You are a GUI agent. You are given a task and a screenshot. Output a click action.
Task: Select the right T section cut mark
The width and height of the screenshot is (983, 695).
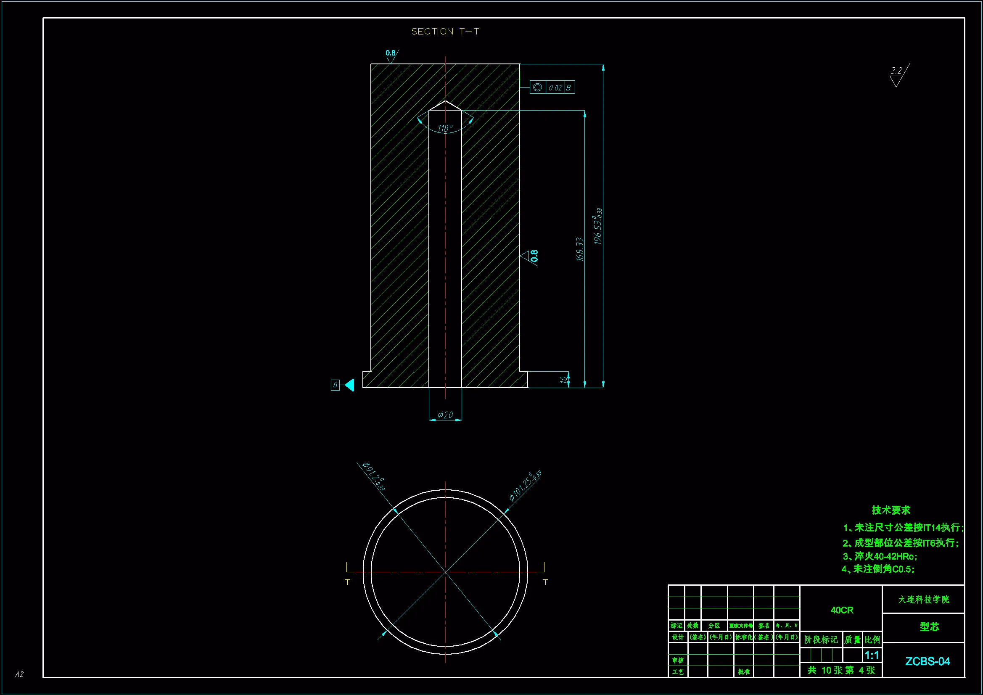pos(545,581)
